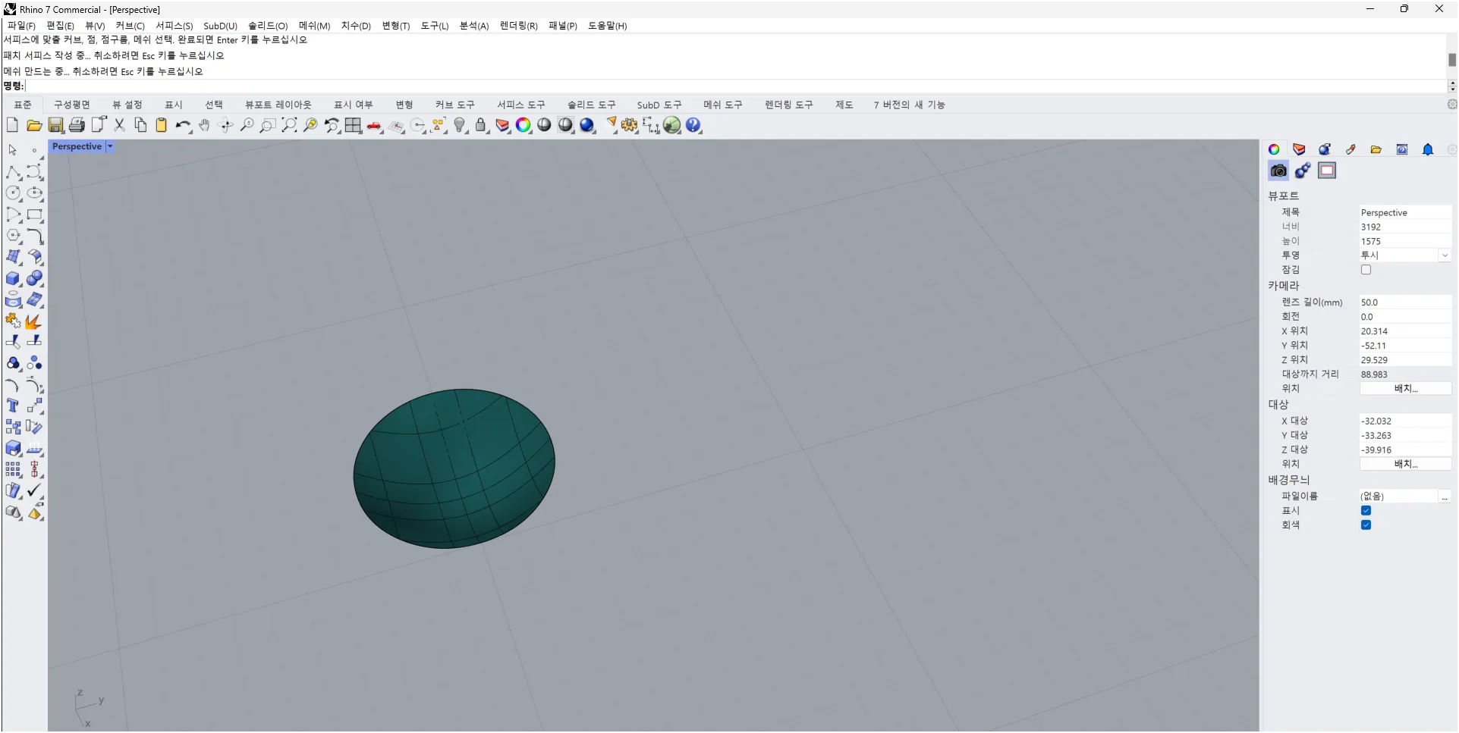Select the arrow pointer tool in the sidebar
This screenshot has width=1459, height=733.
tap(13, 150)
